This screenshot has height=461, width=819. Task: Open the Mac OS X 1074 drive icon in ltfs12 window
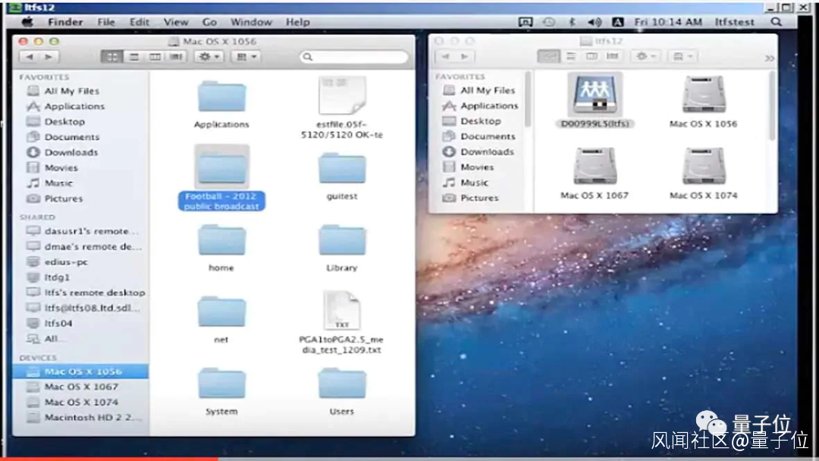703,167
